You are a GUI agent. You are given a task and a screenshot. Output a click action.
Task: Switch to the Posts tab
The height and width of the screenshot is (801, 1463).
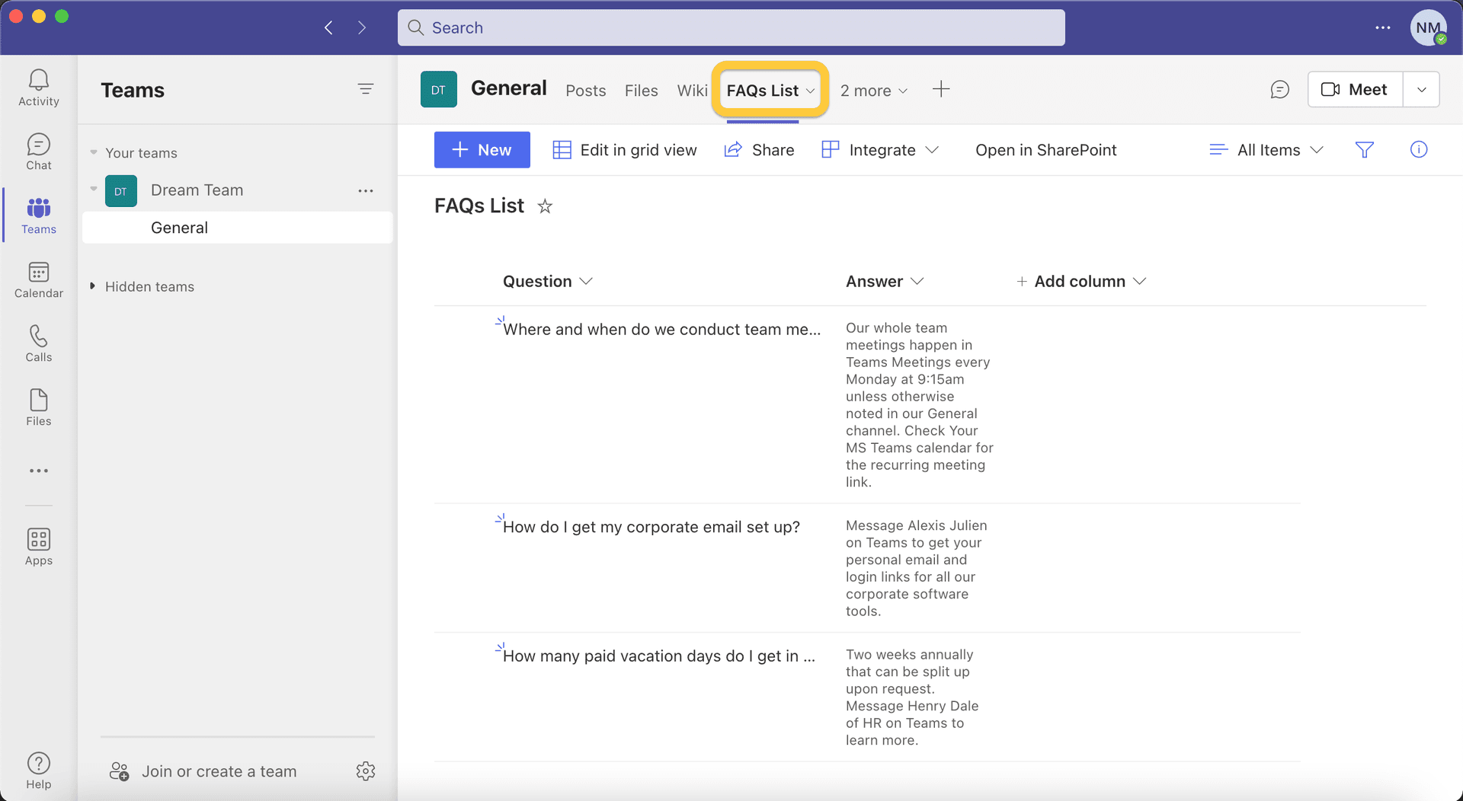(585, 91)
